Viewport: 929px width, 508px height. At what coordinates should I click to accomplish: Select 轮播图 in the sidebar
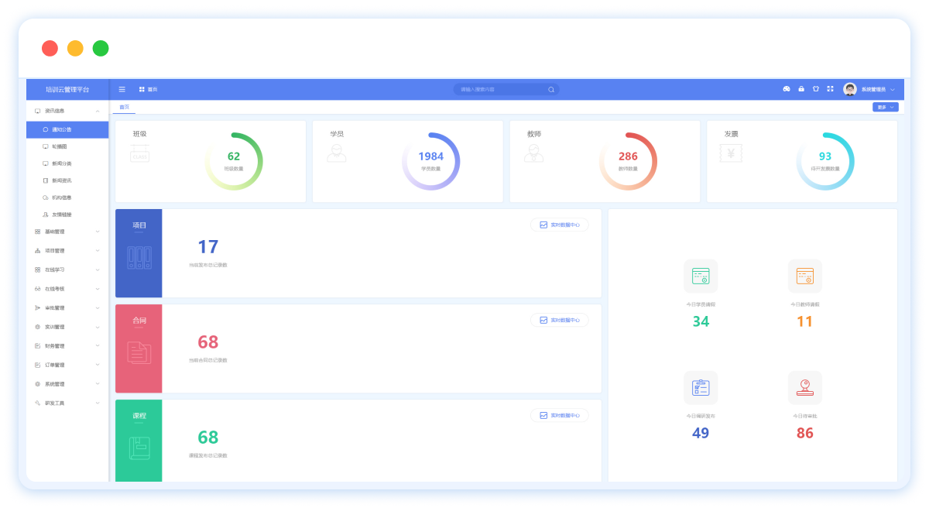pyautogui.click(x=60, y=146)
